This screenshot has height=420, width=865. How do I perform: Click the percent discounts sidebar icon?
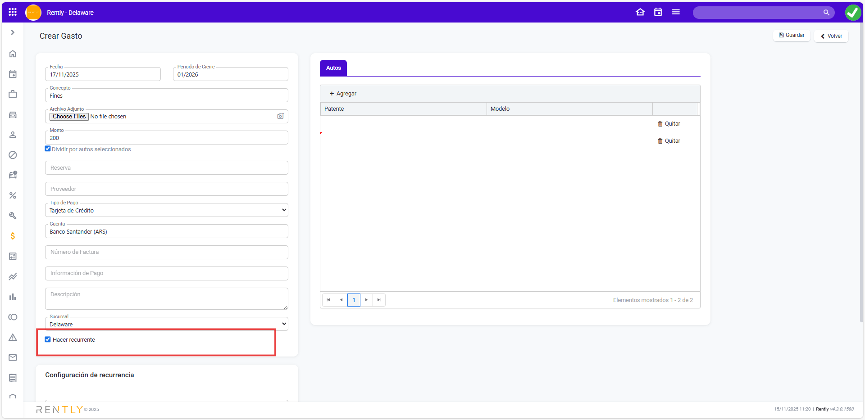[x=13, y=195]
